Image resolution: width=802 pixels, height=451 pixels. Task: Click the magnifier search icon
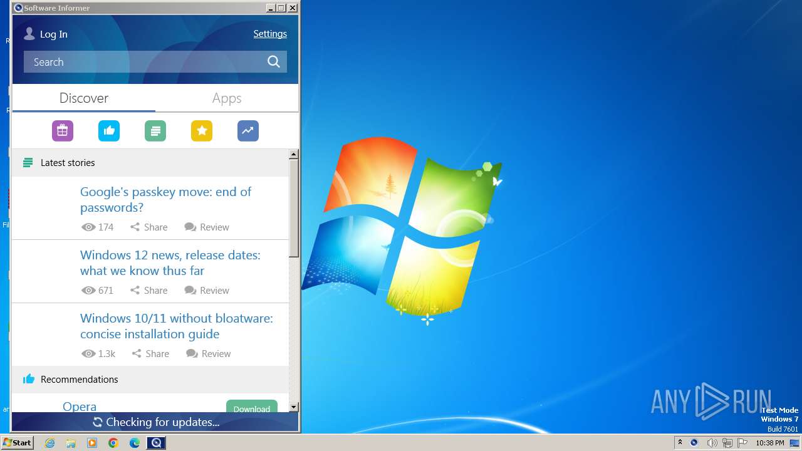pos(274,61)
